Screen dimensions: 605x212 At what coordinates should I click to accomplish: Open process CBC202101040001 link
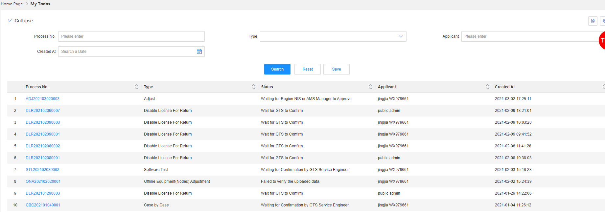tap(43, 205)
